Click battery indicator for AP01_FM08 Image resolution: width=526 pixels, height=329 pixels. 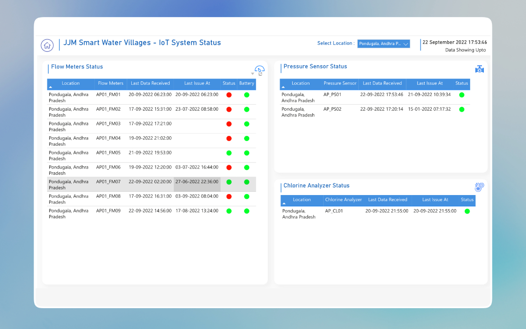[x=246, y=196]
